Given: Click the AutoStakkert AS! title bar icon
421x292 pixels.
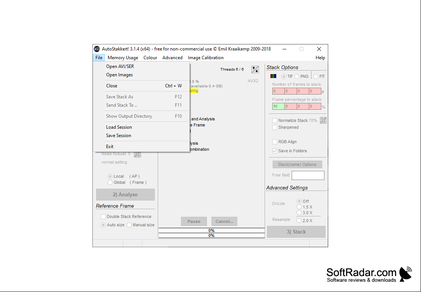Looking at the screenshot, I should [97, 49].
